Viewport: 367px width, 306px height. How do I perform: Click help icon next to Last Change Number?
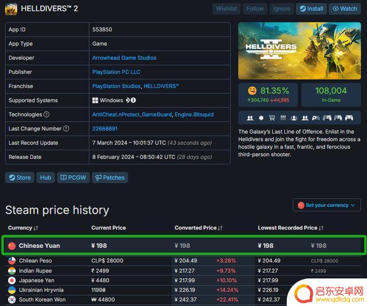(67, 129)
